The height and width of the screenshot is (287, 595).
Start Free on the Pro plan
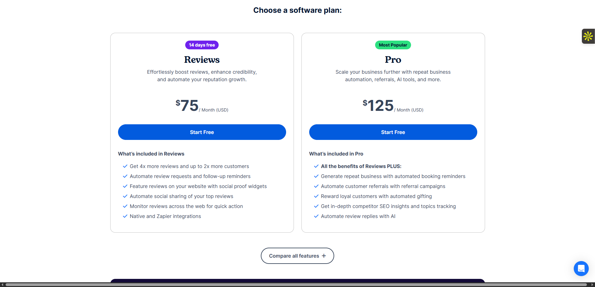click(x=393, y=132)
